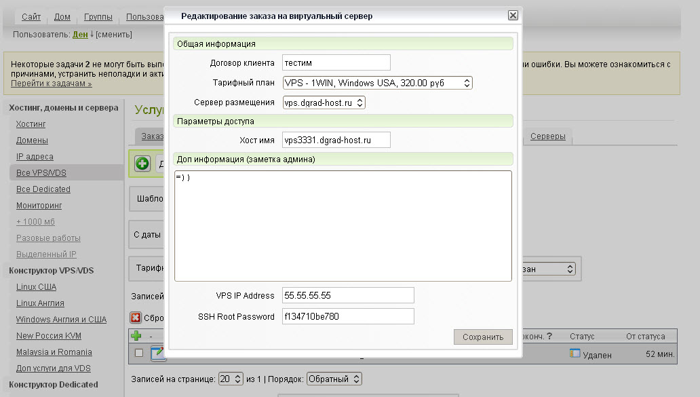The image size is (700, 397).
Task: Change the records per page dropdown
Action: pyautogui.click(x=231, y=379)
